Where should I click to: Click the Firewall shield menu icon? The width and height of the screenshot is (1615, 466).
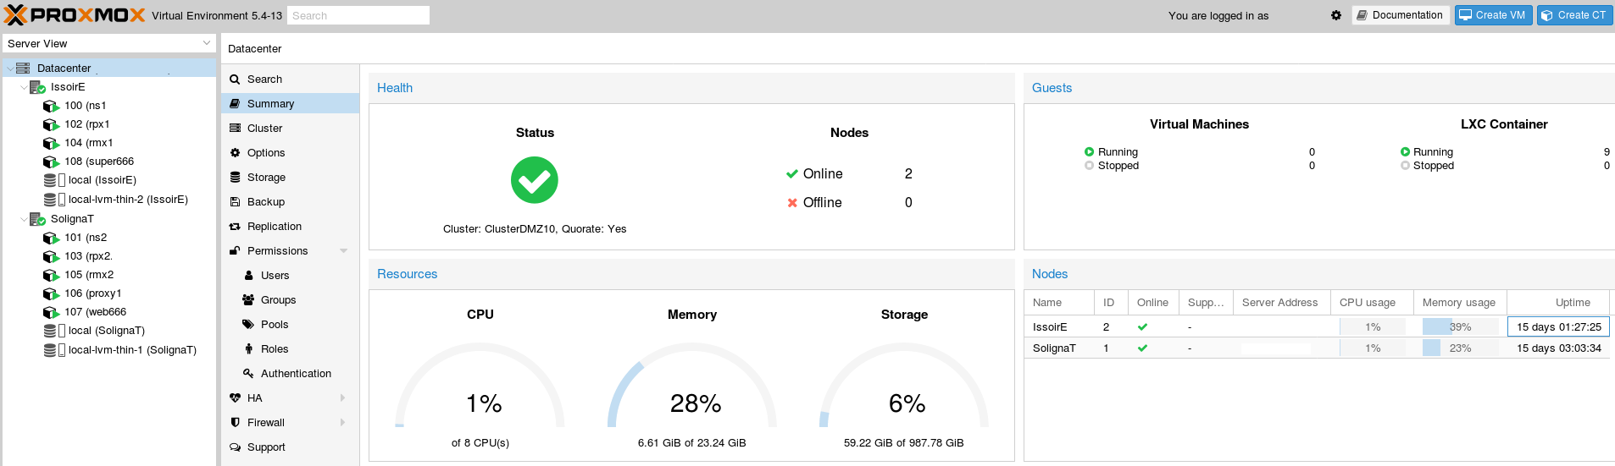pyautogui.click(x=235, y=423)
